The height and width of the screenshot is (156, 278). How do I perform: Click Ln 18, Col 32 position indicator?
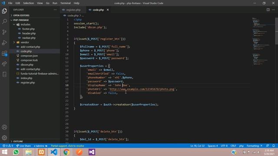[x=197, y=146]
